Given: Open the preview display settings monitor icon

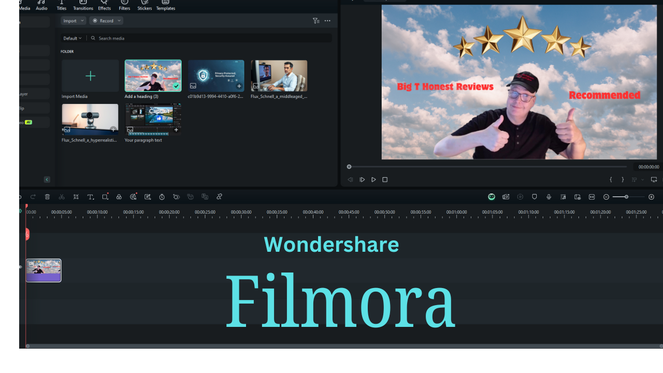Looking at the screenshot, I should (x=654, y=180).
